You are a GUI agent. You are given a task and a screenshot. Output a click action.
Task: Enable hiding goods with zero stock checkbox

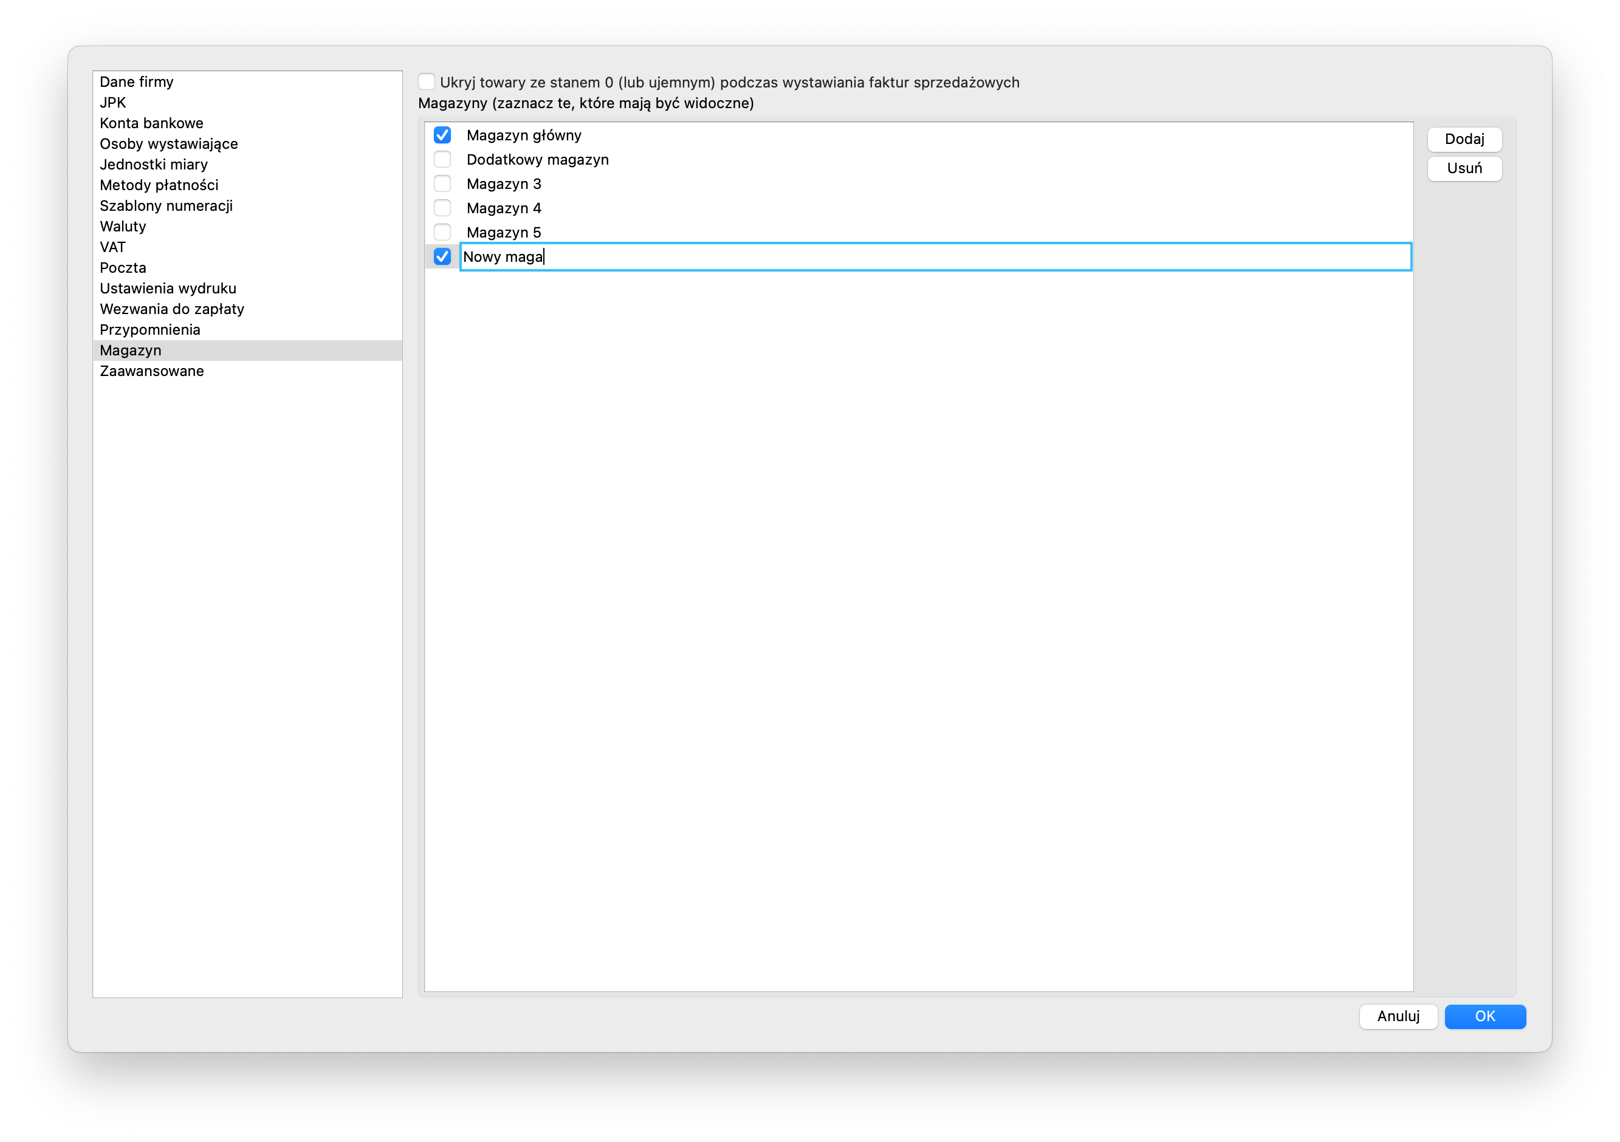point(426,82)
